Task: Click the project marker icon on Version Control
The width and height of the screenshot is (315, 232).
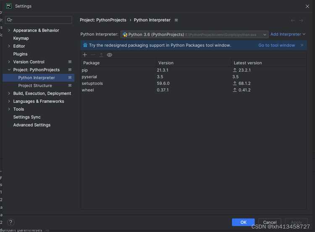Action: (70, 62)
